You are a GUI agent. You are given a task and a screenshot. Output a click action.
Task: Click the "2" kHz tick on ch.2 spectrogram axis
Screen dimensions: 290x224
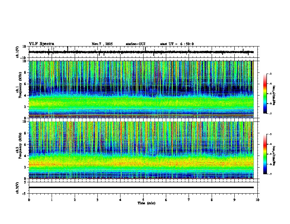26,167
